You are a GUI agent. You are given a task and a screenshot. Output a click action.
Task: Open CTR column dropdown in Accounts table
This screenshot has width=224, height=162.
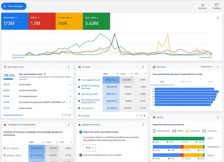click(140, 74)
